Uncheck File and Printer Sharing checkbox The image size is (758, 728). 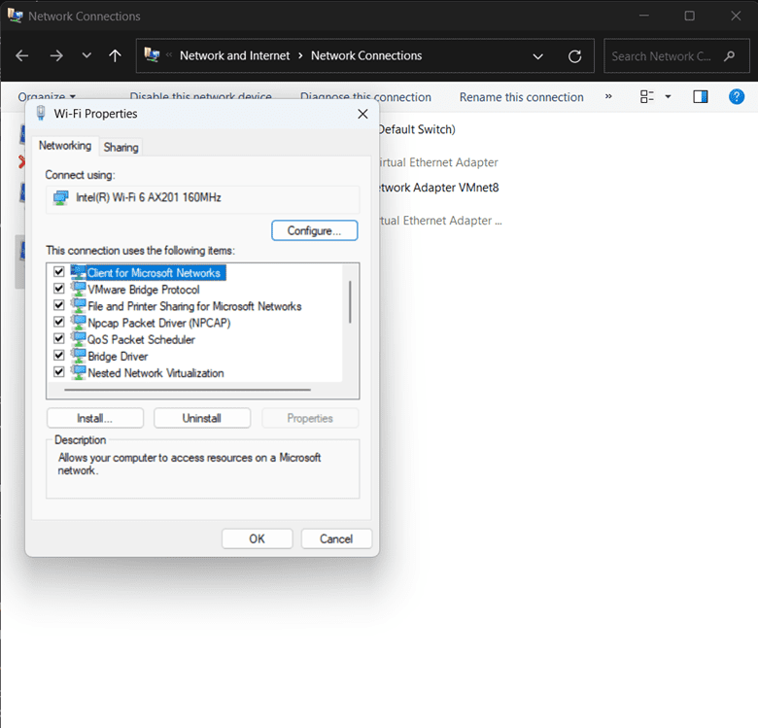(x=59, y=305)
